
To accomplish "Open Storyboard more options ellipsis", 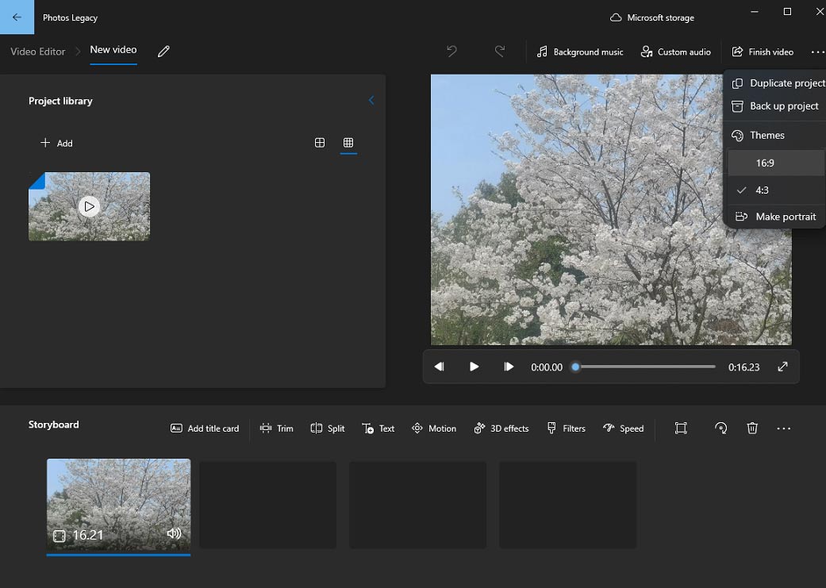I will (x=784, y=429).
